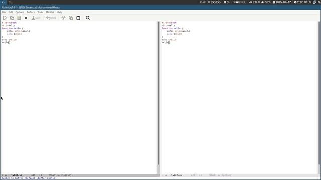Image resolution: width=321 pixels, height=180 pixels.
Task: Click last 'hello' line in left pane
Action: click(5, 42)
